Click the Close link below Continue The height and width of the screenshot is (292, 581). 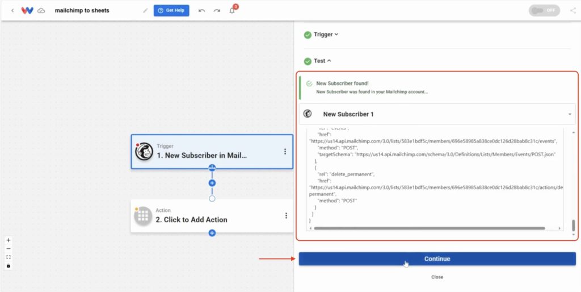[437, 277]
